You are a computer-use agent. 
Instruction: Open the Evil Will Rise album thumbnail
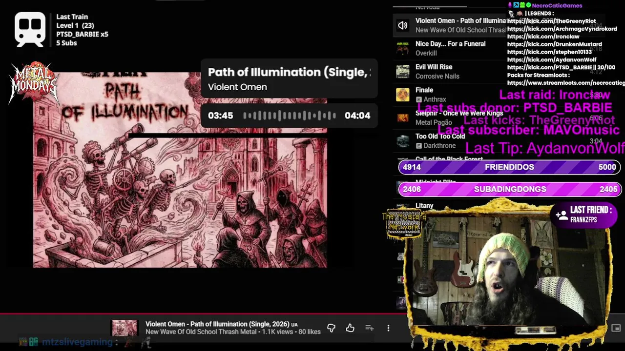[402, 71]
